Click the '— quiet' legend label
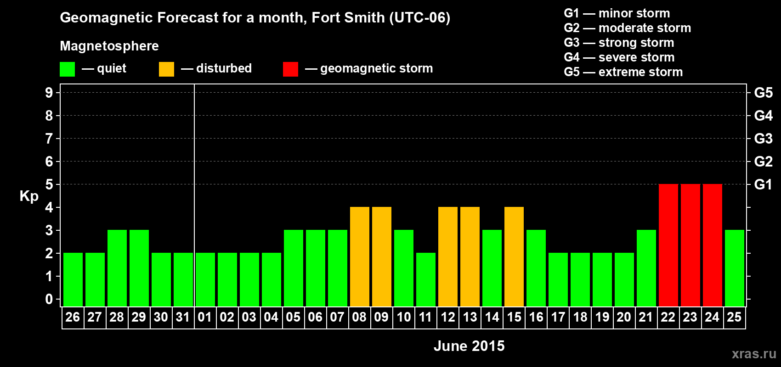The height and width of the screenshot is (367, 781). tap(104, 68)
